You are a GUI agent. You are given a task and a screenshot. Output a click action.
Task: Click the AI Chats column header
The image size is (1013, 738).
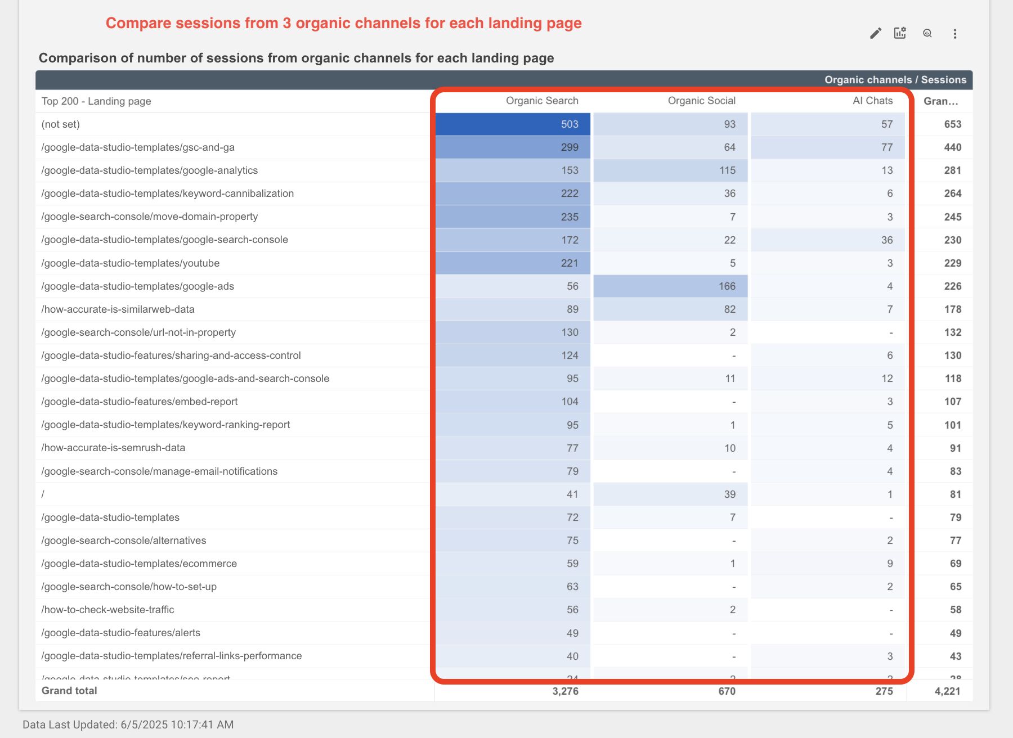872,101
